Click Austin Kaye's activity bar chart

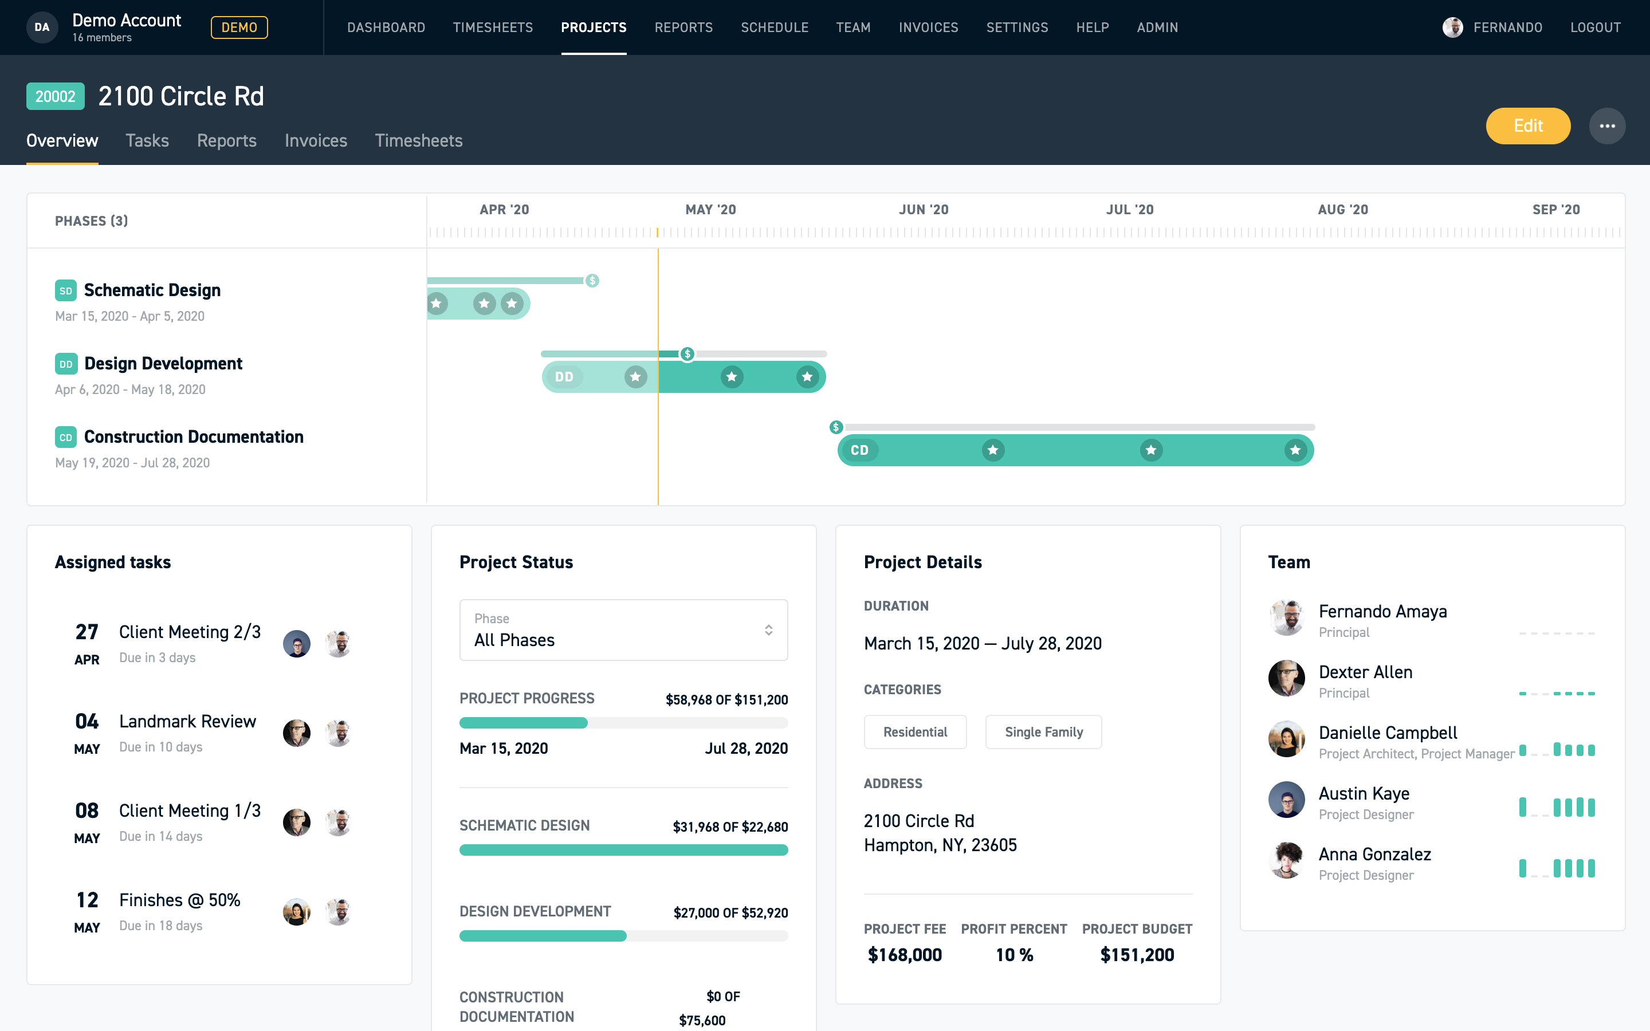(1557, 808)
